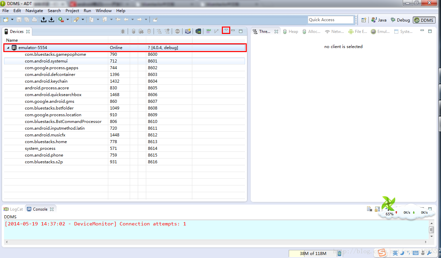Screen dimensions: 441x258
Task: Click the Name column header
Action: 55,40
